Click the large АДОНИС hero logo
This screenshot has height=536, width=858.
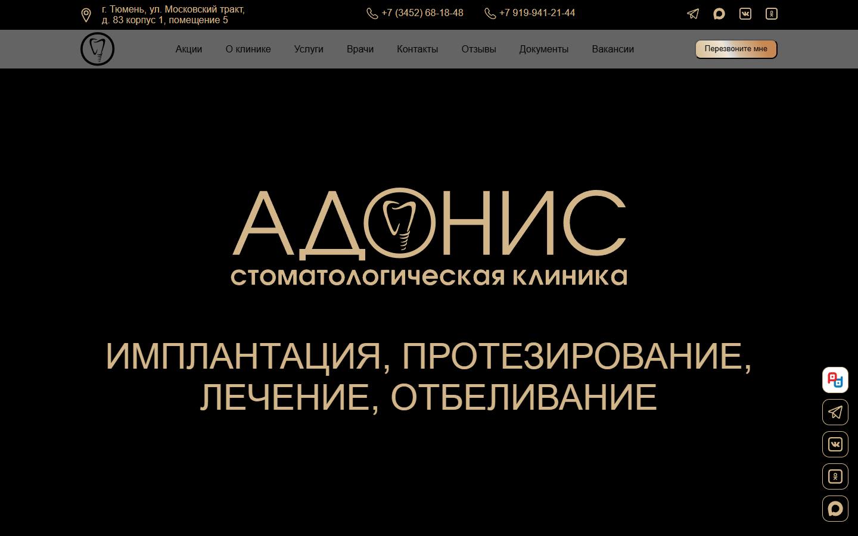429,237
